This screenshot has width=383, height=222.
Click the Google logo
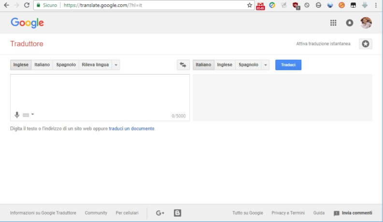coord(28,23)
